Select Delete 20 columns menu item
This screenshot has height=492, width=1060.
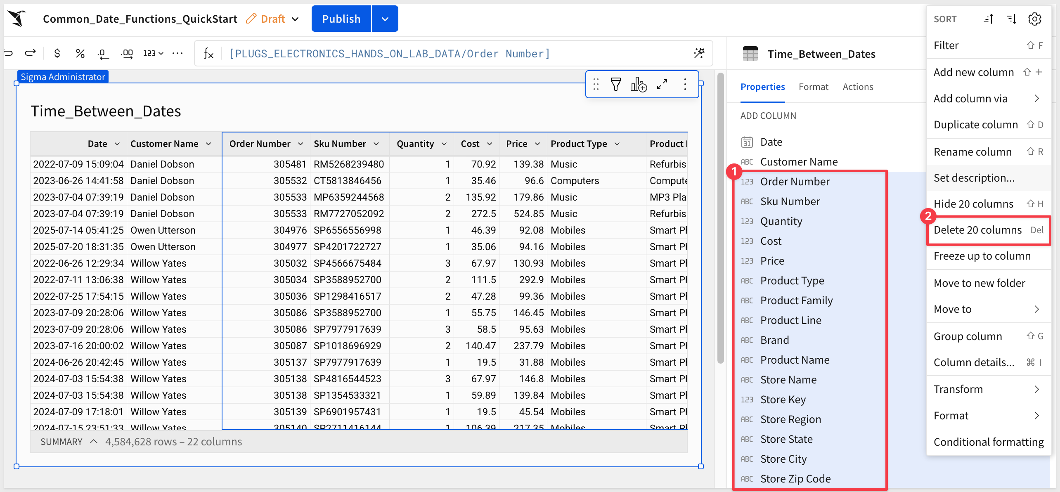click(x=977, y=230)
